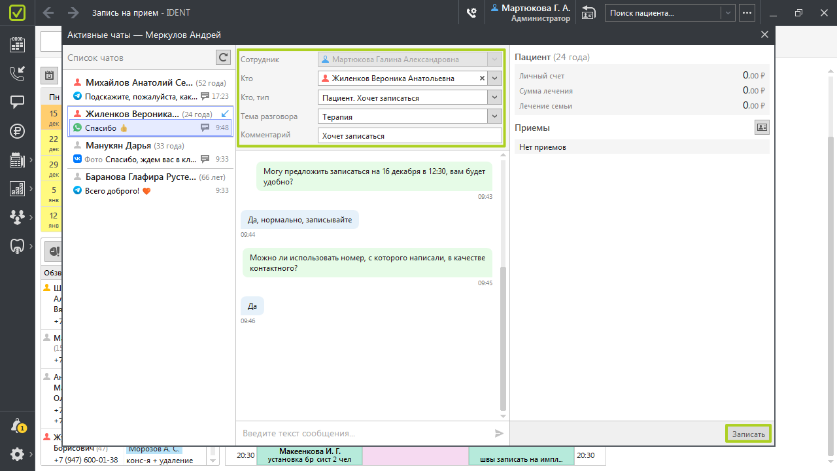Click the send message arrow icon
The width and height of the screenshot is (837, 471).
click(499, 433)
